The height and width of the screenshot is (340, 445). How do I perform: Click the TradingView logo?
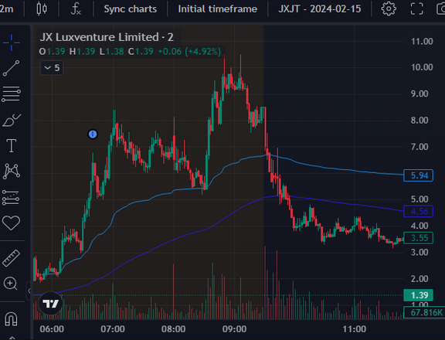click(x=50, y=304)
